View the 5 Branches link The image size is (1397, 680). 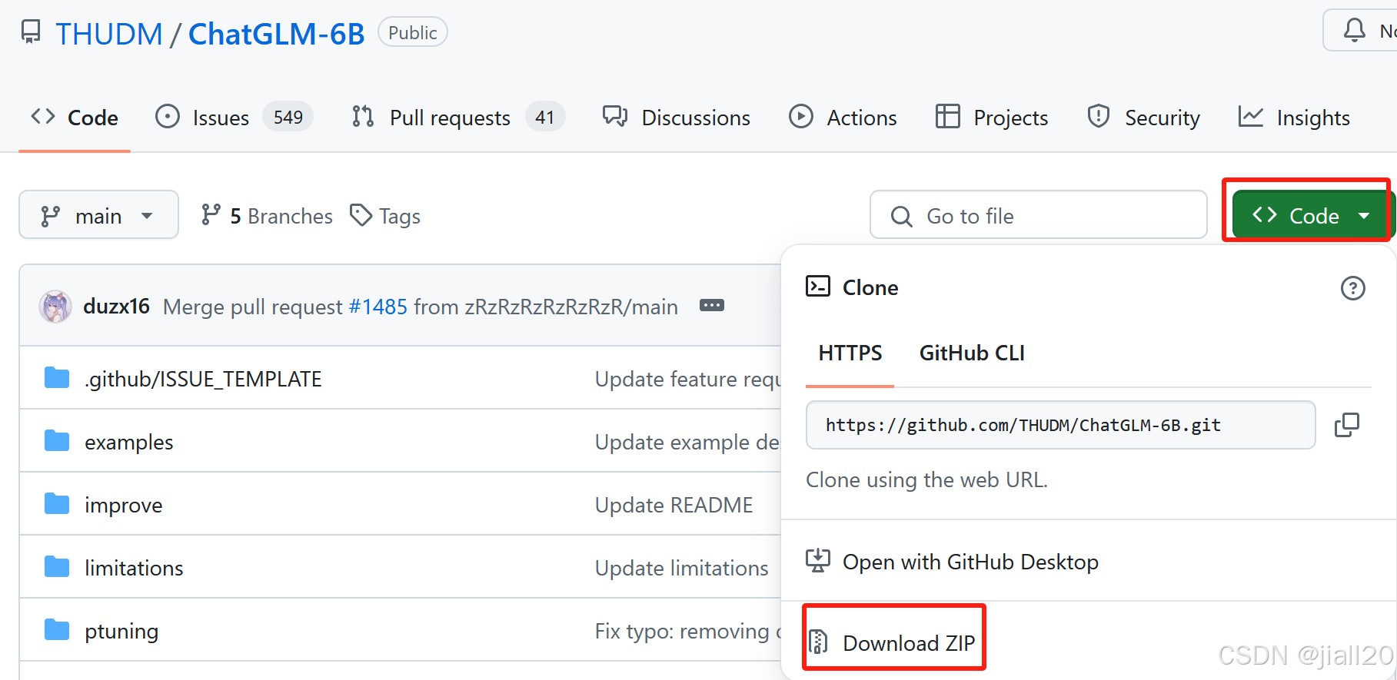[267, 216]
